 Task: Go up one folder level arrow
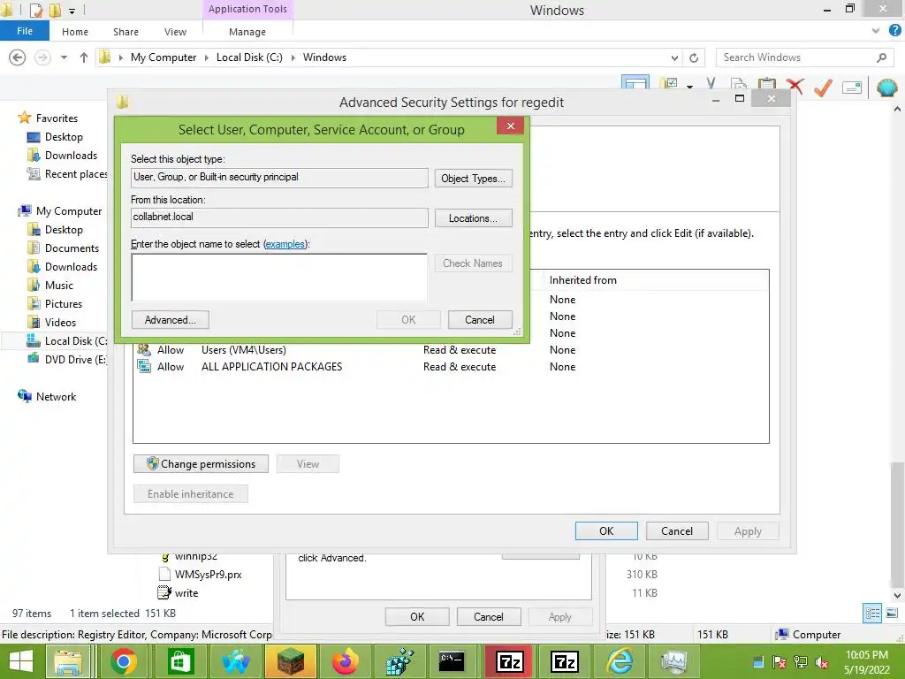pyautogui.click(x=84, y=57)
